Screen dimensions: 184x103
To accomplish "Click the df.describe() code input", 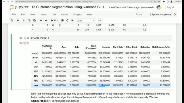I will point(101,38).
